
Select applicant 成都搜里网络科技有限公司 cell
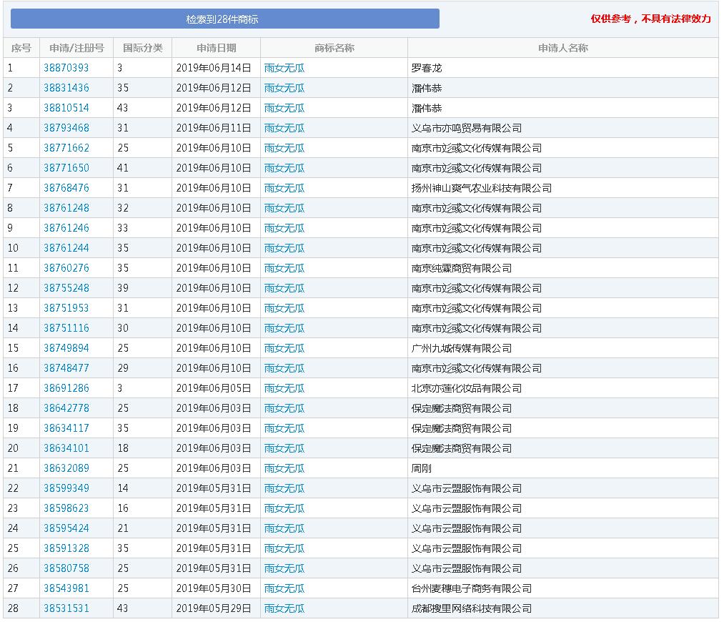pos(472,608)
